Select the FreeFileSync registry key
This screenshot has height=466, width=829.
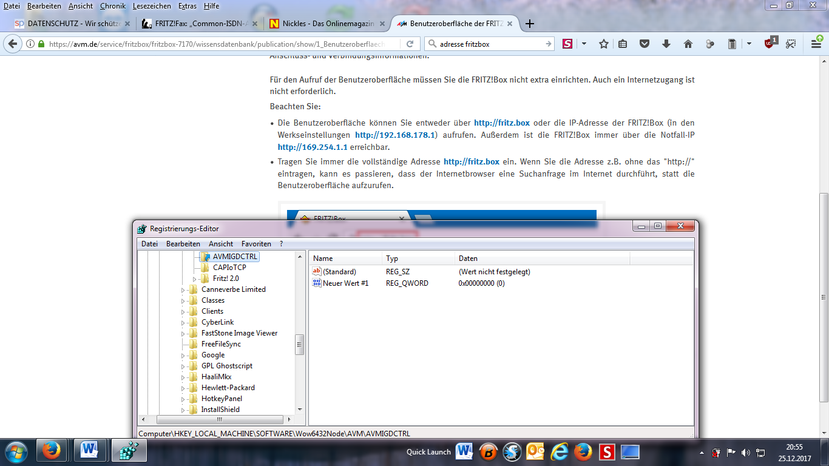click(x=221, y=344)
